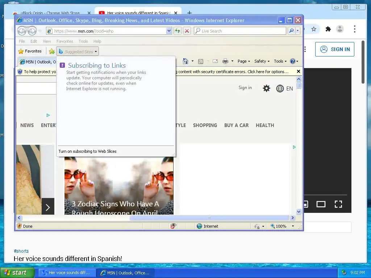Viewport: 371px width, 278px height.
Task: Click the Windows start button
Action: click(17, 273)
